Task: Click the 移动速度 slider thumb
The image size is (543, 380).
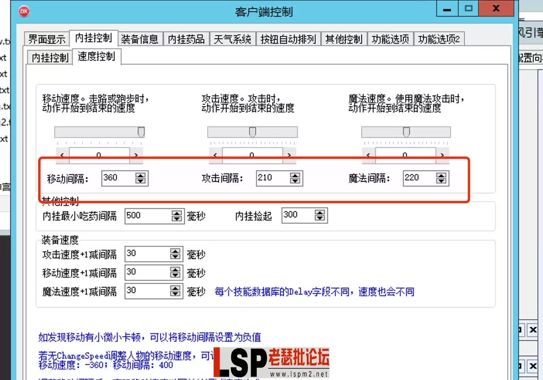Action: 141,132
